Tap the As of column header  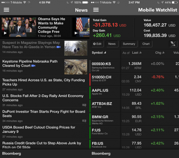coord(126,53)
